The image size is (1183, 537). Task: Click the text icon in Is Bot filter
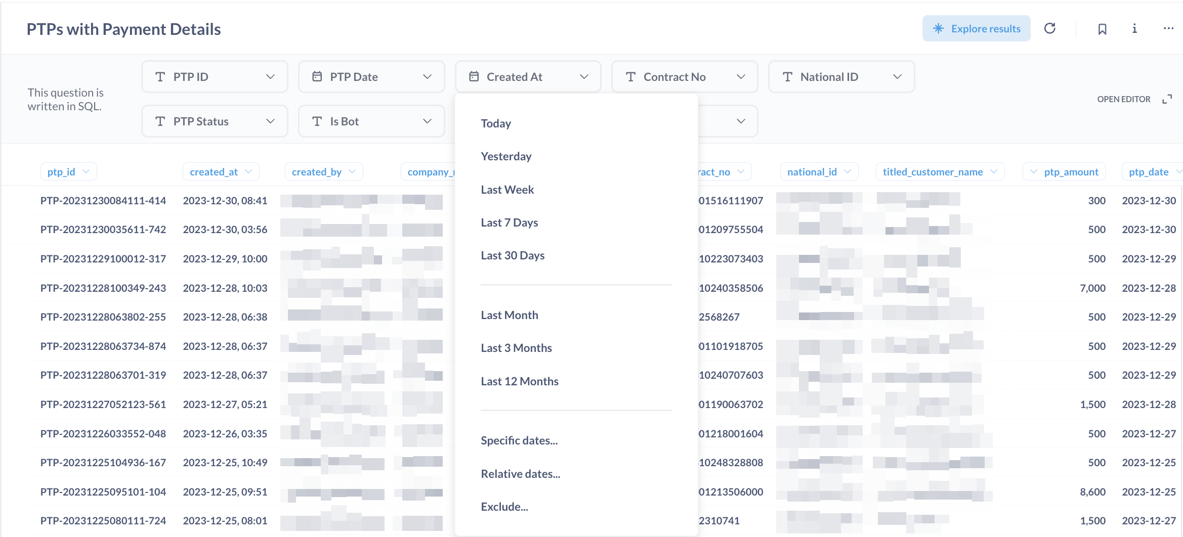(317, 121)
